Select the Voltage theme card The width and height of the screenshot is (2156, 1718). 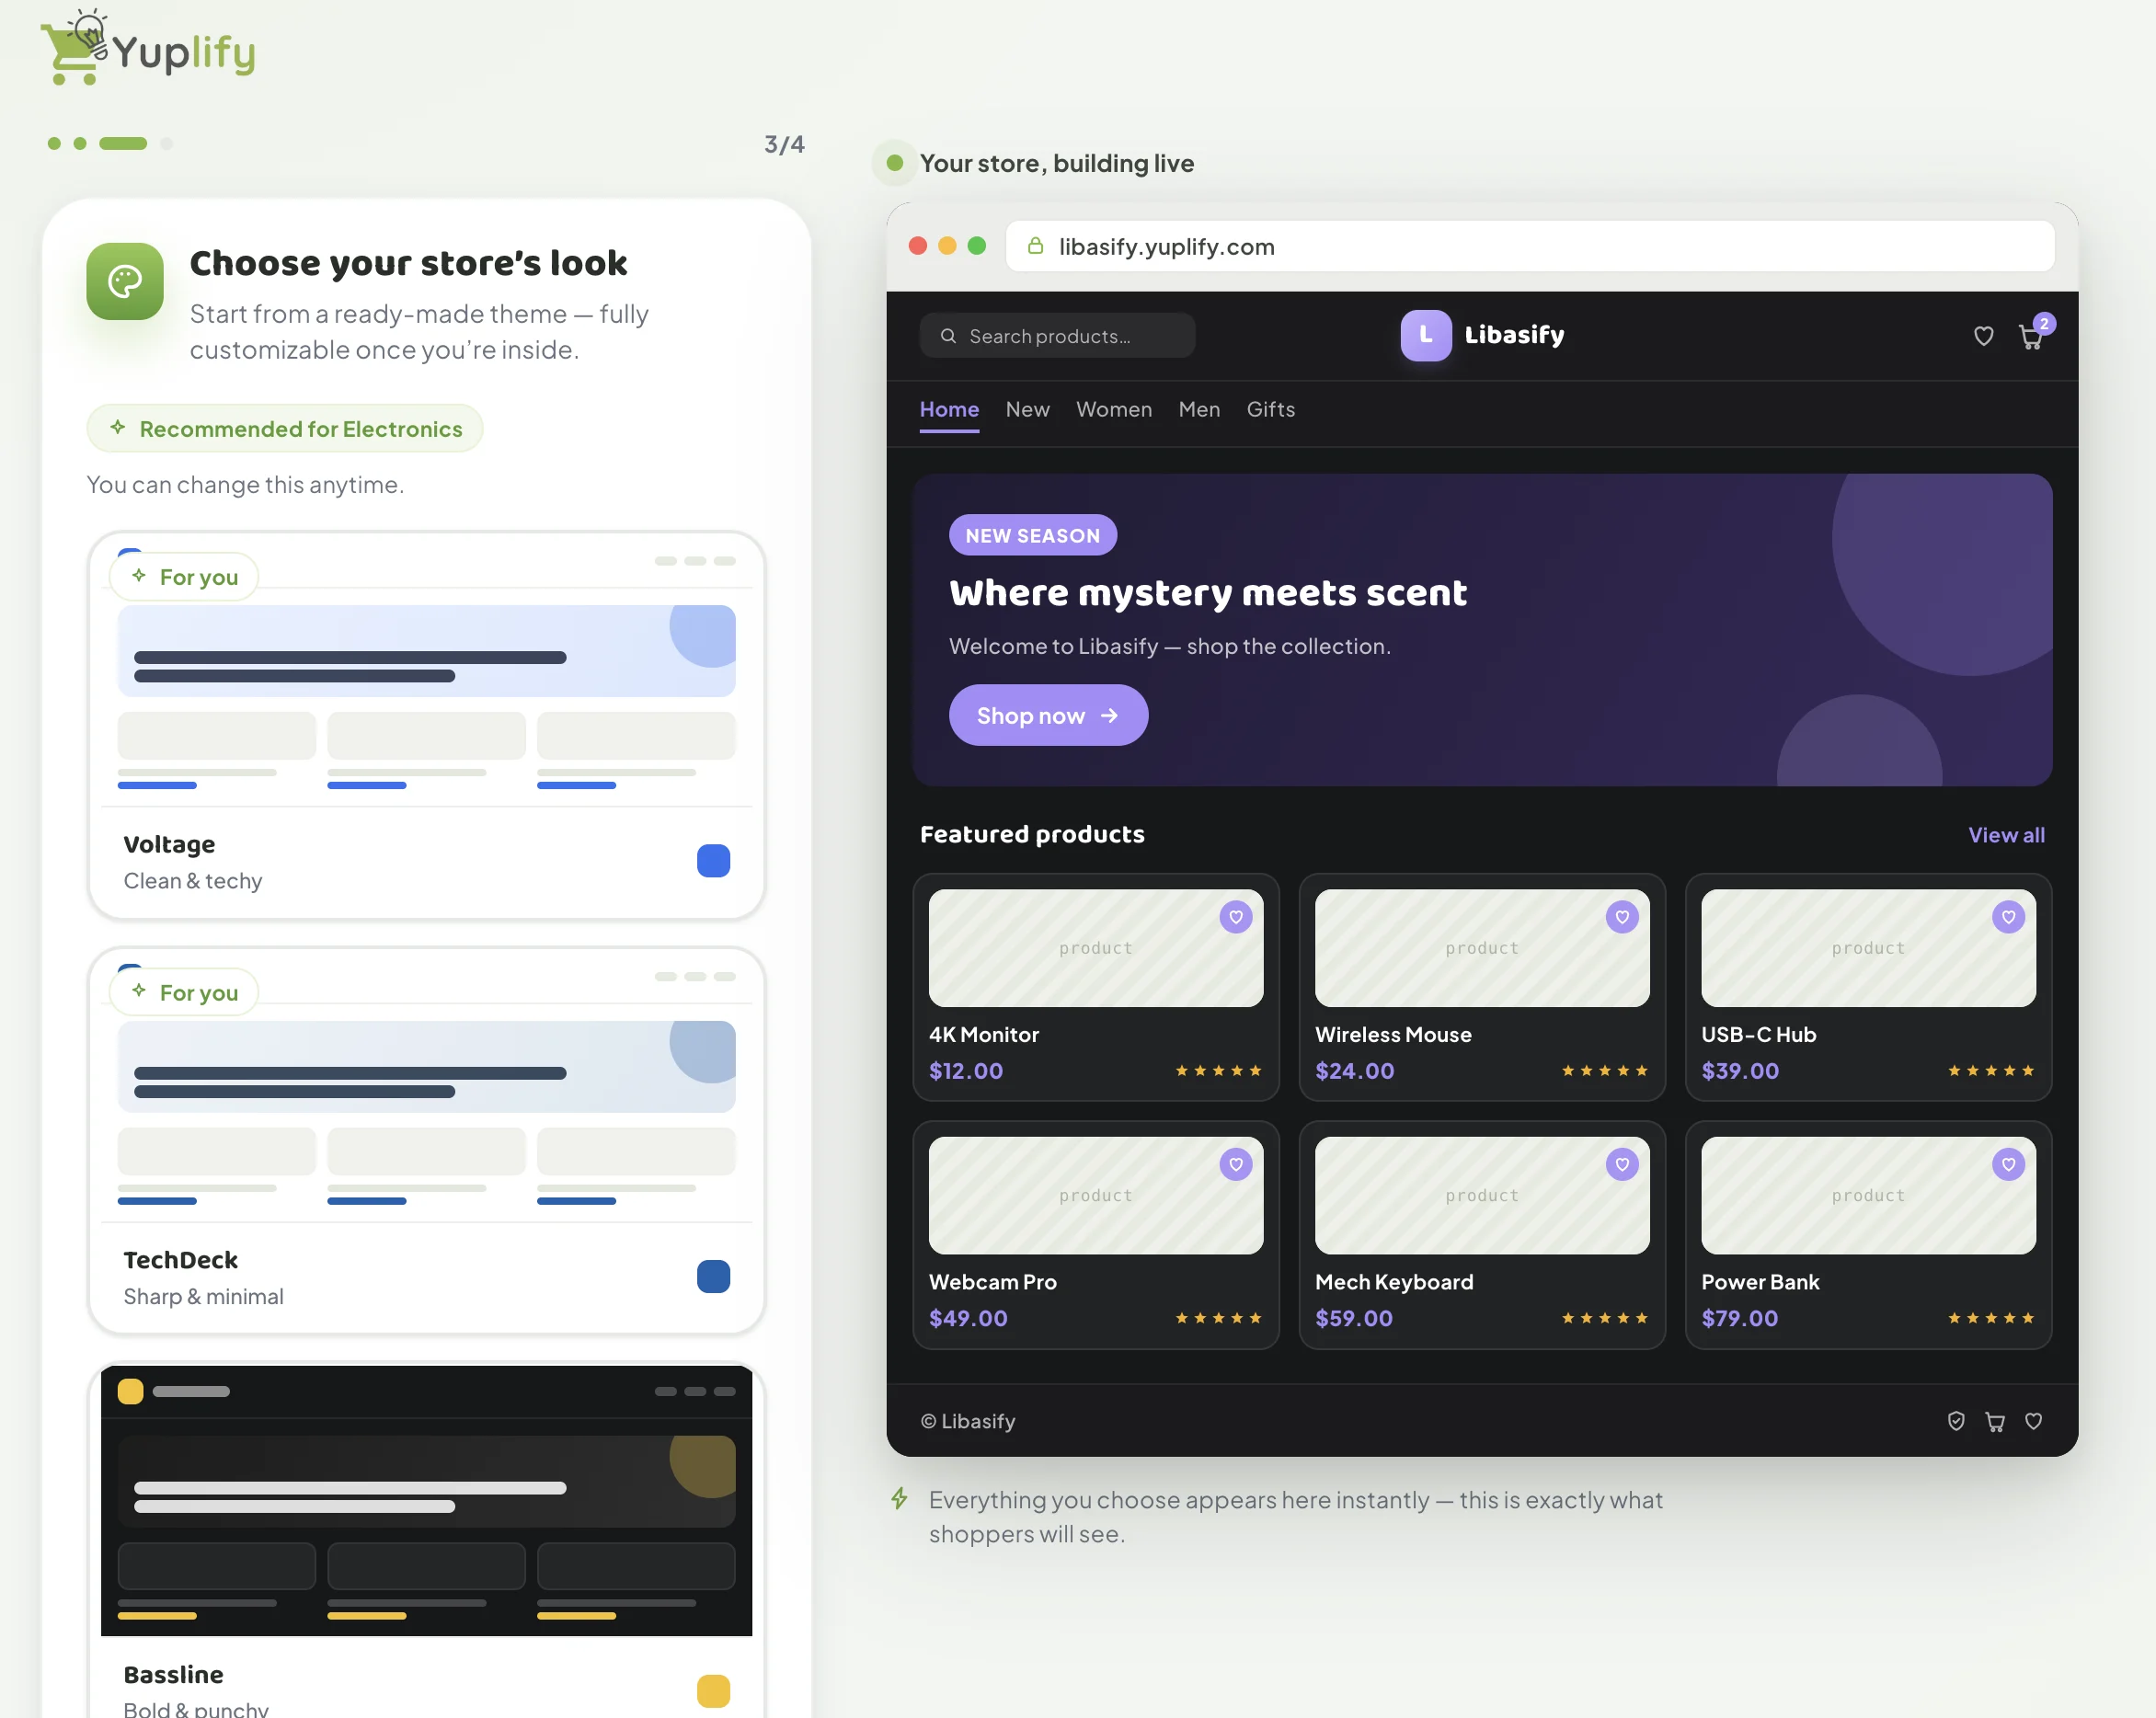pos(426,725)
